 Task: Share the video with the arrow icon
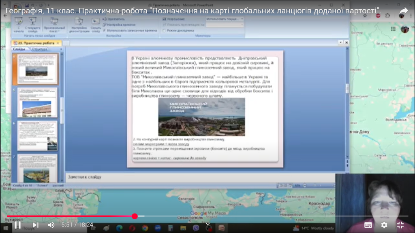(x=404, y=11)
